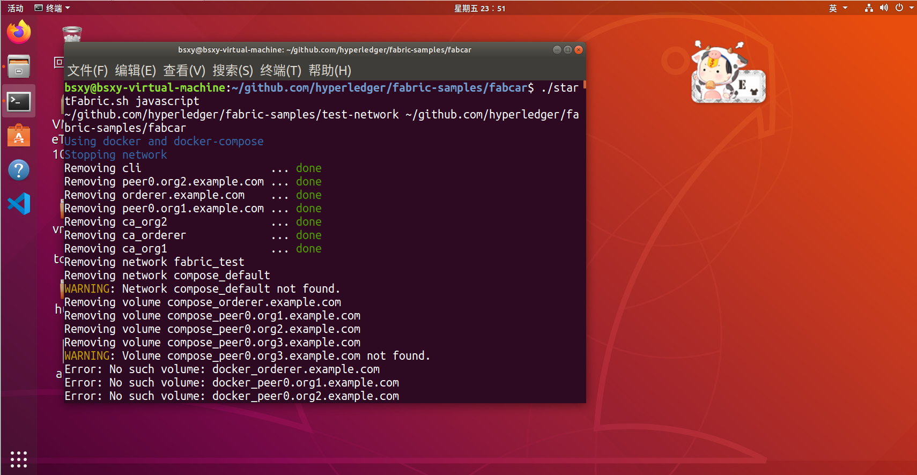Viewport: 917px width, 475px height.
Task: Close the terminal window
Action: [579, 50]
